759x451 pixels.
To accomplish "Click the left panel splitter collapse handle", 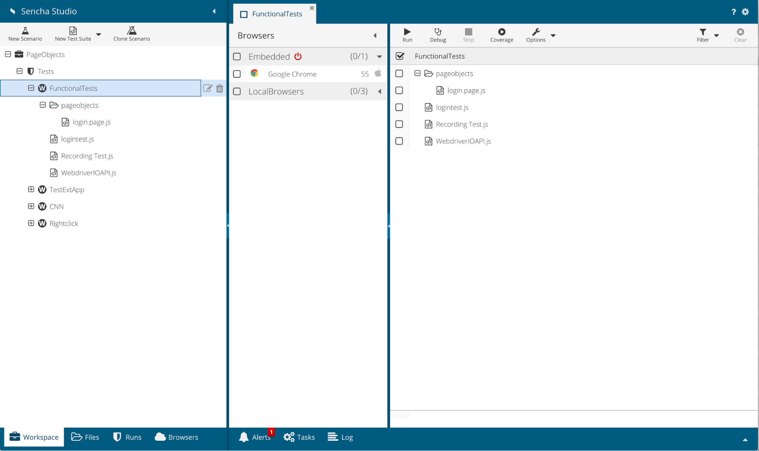I will click(x=227, y=225).
